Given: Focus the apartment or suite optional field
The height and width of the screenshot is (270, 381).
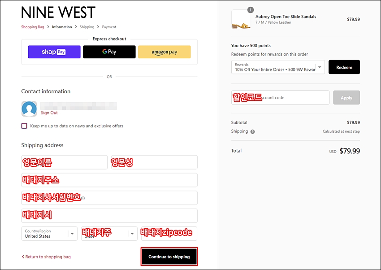Looking at the screenshot, I should (109, 198).
